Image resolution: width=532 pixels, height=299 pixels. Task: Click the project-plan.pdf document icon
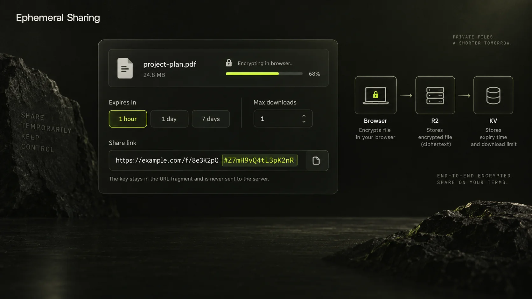coord(125,68)
